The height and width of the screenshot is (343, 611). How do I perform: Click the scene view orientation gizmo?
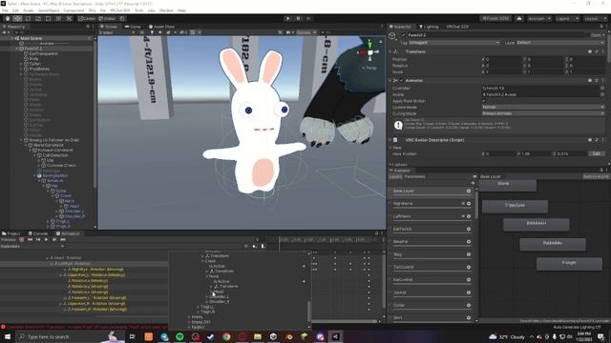[x=369, y=51]
